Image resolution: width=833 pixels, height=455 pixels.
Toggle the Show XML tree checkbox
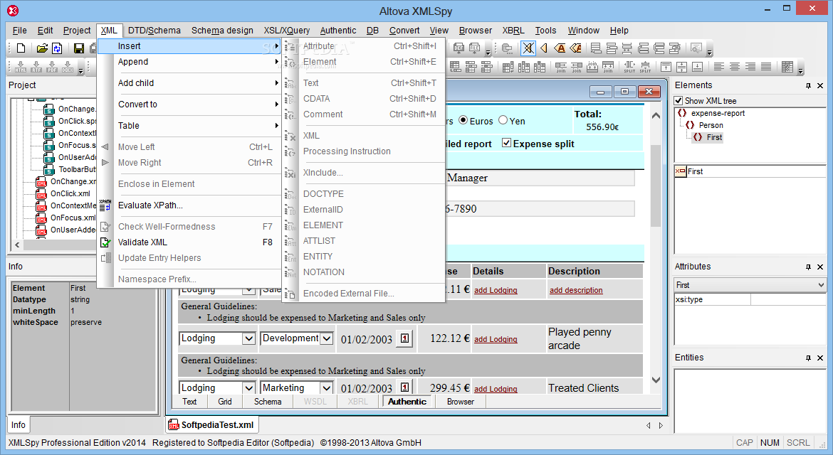(679, 101)
